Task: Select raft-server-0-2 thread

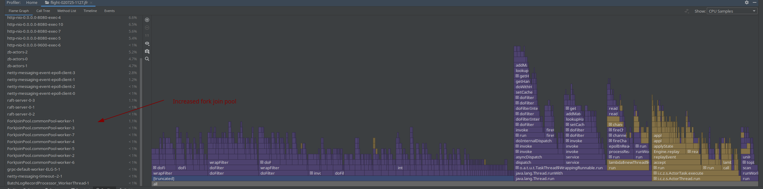Action: [72, 114]
